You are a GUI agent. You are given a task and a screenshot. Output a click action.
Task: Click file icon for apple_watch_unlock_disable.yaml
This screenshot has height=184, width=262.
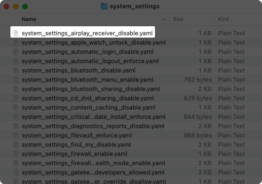point(16,43)
